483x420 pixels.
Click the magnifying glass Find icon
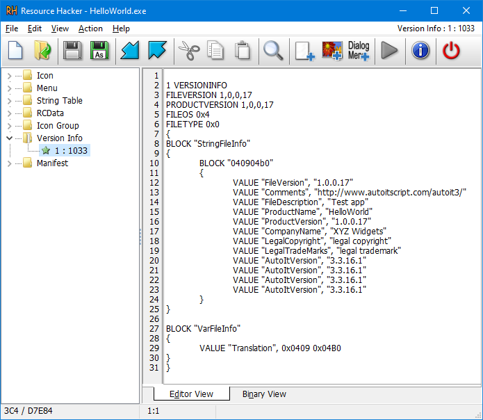[273, 50]
